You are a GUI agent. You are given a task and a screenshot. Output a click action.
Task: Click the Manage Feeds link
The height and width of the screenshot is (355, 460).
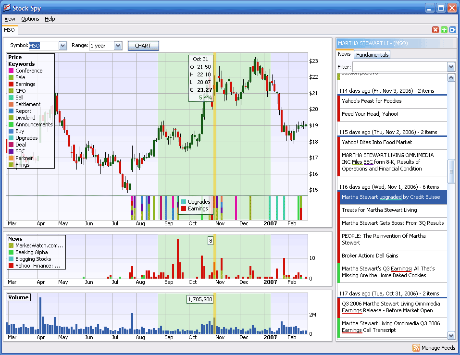438,347
